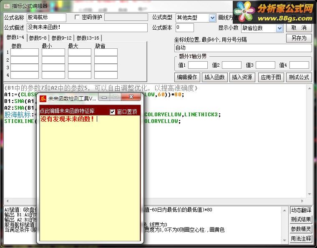Switch to the 参数1-4 tab
317x248 pixels.
(x=15, y=38)
